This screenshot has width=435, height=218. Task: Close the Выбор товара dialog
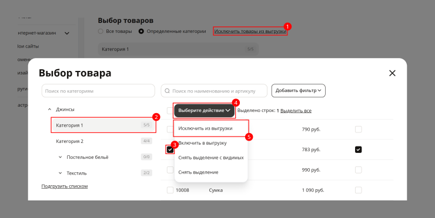[x=392, y=73]
